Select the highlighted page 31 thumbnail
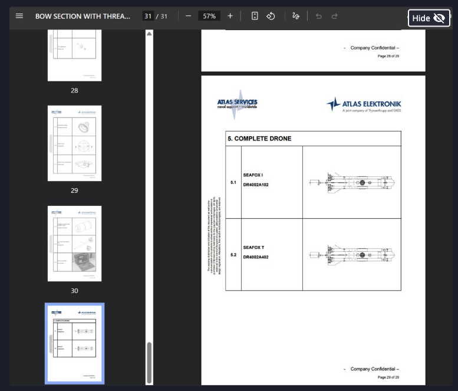Image resolution: width=458 pixels, height=391 pixels. (x=74, y=343)
